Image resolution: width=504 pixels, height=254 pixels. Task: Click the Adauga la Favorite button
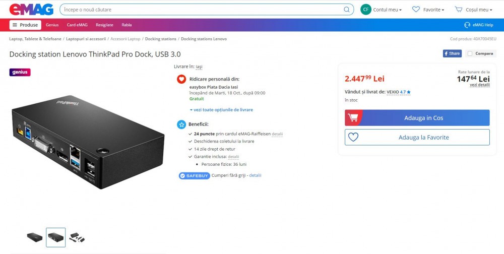[417, 137]
